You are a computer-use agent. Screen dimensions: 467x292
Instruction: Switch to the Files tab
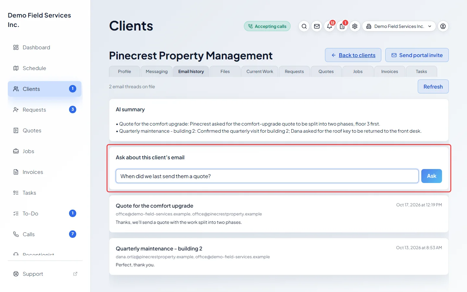[225, 71]
